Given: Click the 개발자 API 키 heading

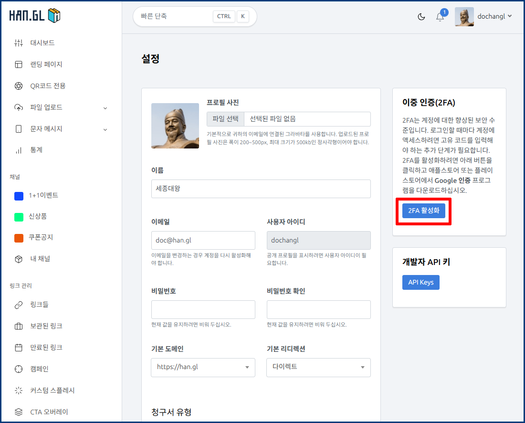Looking at the screenshot, I should 426,262.
